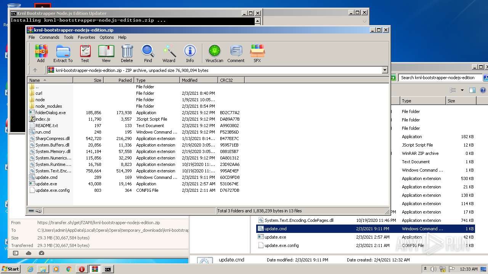Open Windows Media Player from taskbar
The width and height of the screenshot is (488, 274).
(56, 269)
